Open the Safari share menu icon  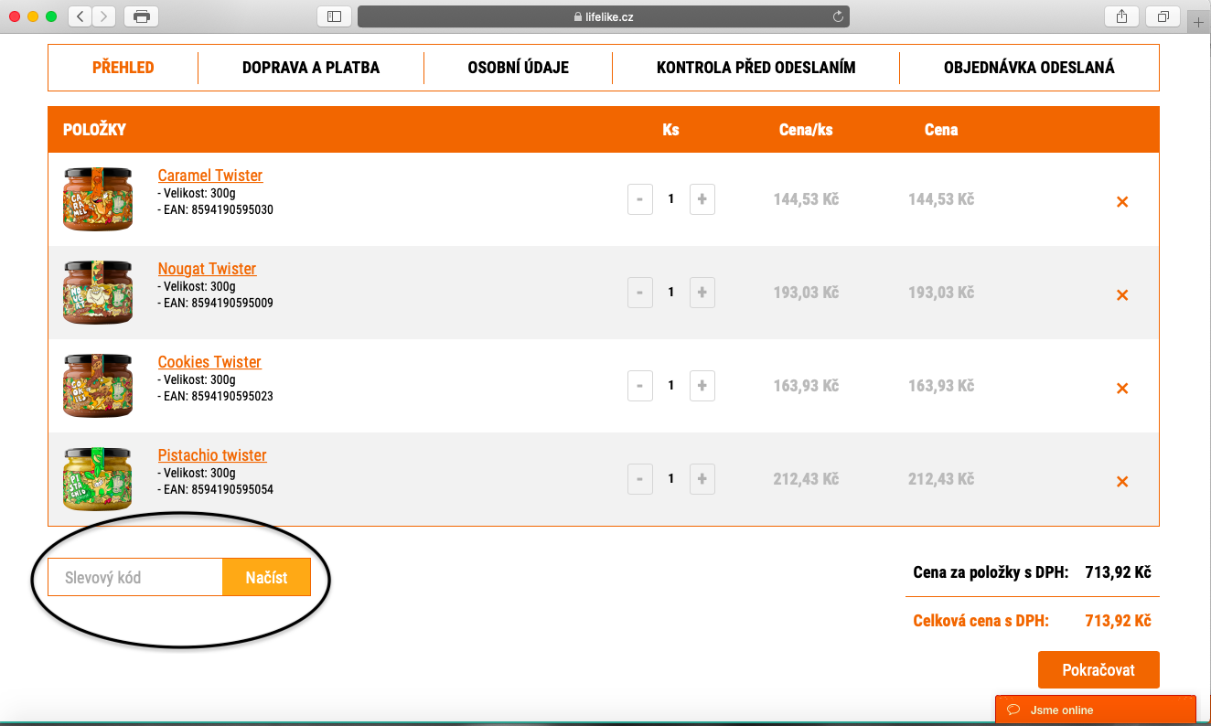pos(1121,16)
